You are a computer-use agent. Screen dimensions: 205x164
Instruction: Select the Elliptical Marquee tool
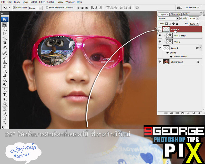(x=5, y=29)
